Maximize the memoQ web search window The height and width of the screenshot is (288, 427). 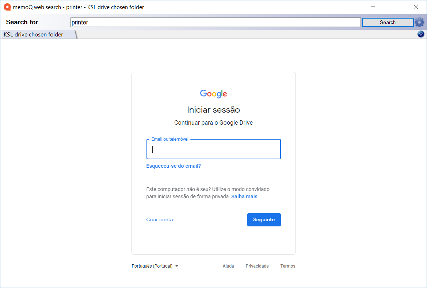pyautogui.click(x=394, y=7)
